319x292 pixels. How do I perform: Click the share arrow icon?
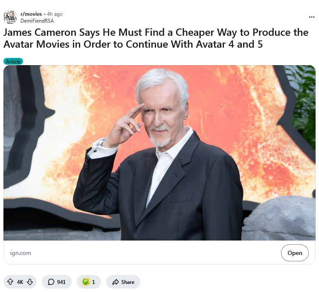pos(116,282)
